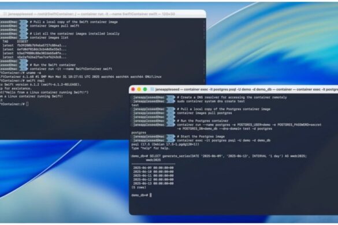Viewport: 338px width, 225px height.
Task: Minimize the postgres psql terminal window
Action: pyautogui.click(x=139, y=89)
